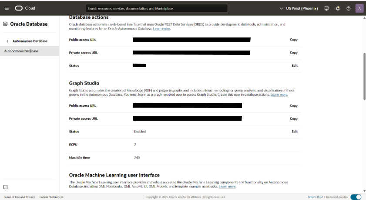The width and height of the screenshot is (366, 200).
Task: Click in the search resources field
Action: (156, 8)
